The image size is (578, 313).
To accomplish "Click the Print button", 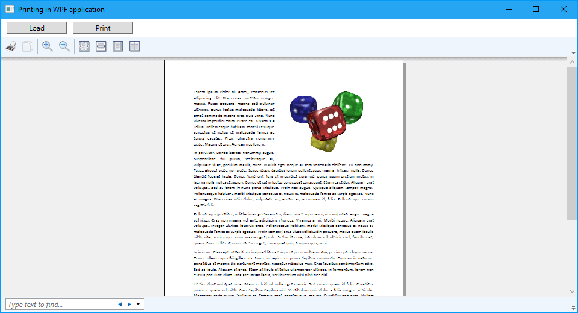I will click(103, 28).
